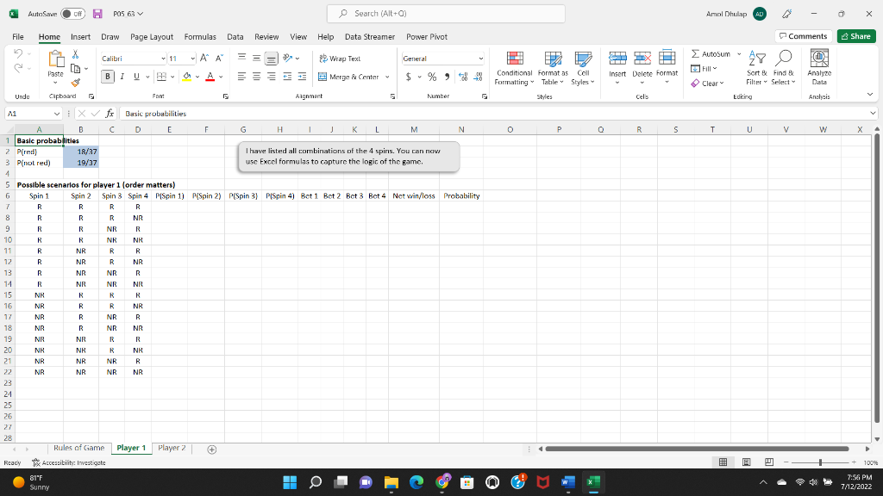Click the vertical scrollbar
Image resolution: width=883 pixels, height=496 pixels.
click(876, 278)
